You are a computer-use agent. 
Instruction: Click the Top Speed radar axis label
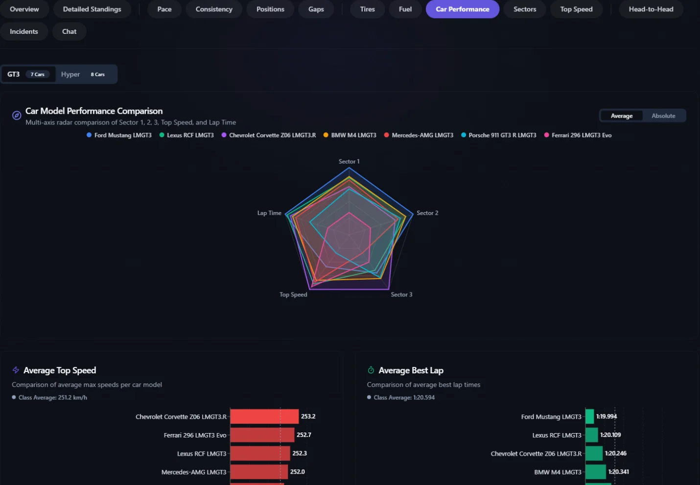[x=293, y=294]
